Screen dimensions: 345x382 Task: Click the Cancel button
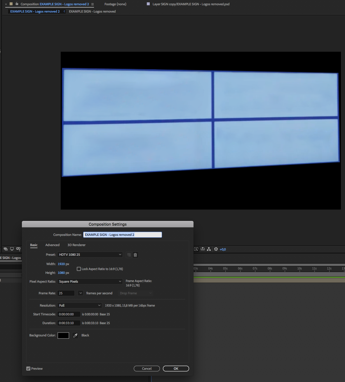tap(147, 369)
